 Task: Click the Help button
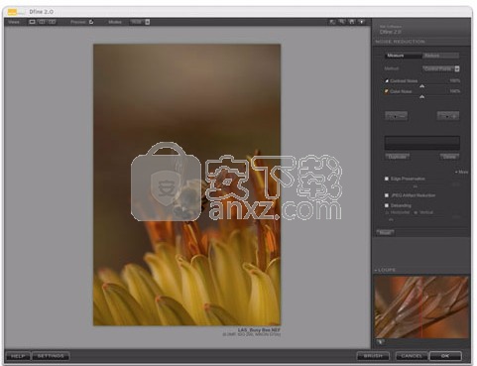18,356
